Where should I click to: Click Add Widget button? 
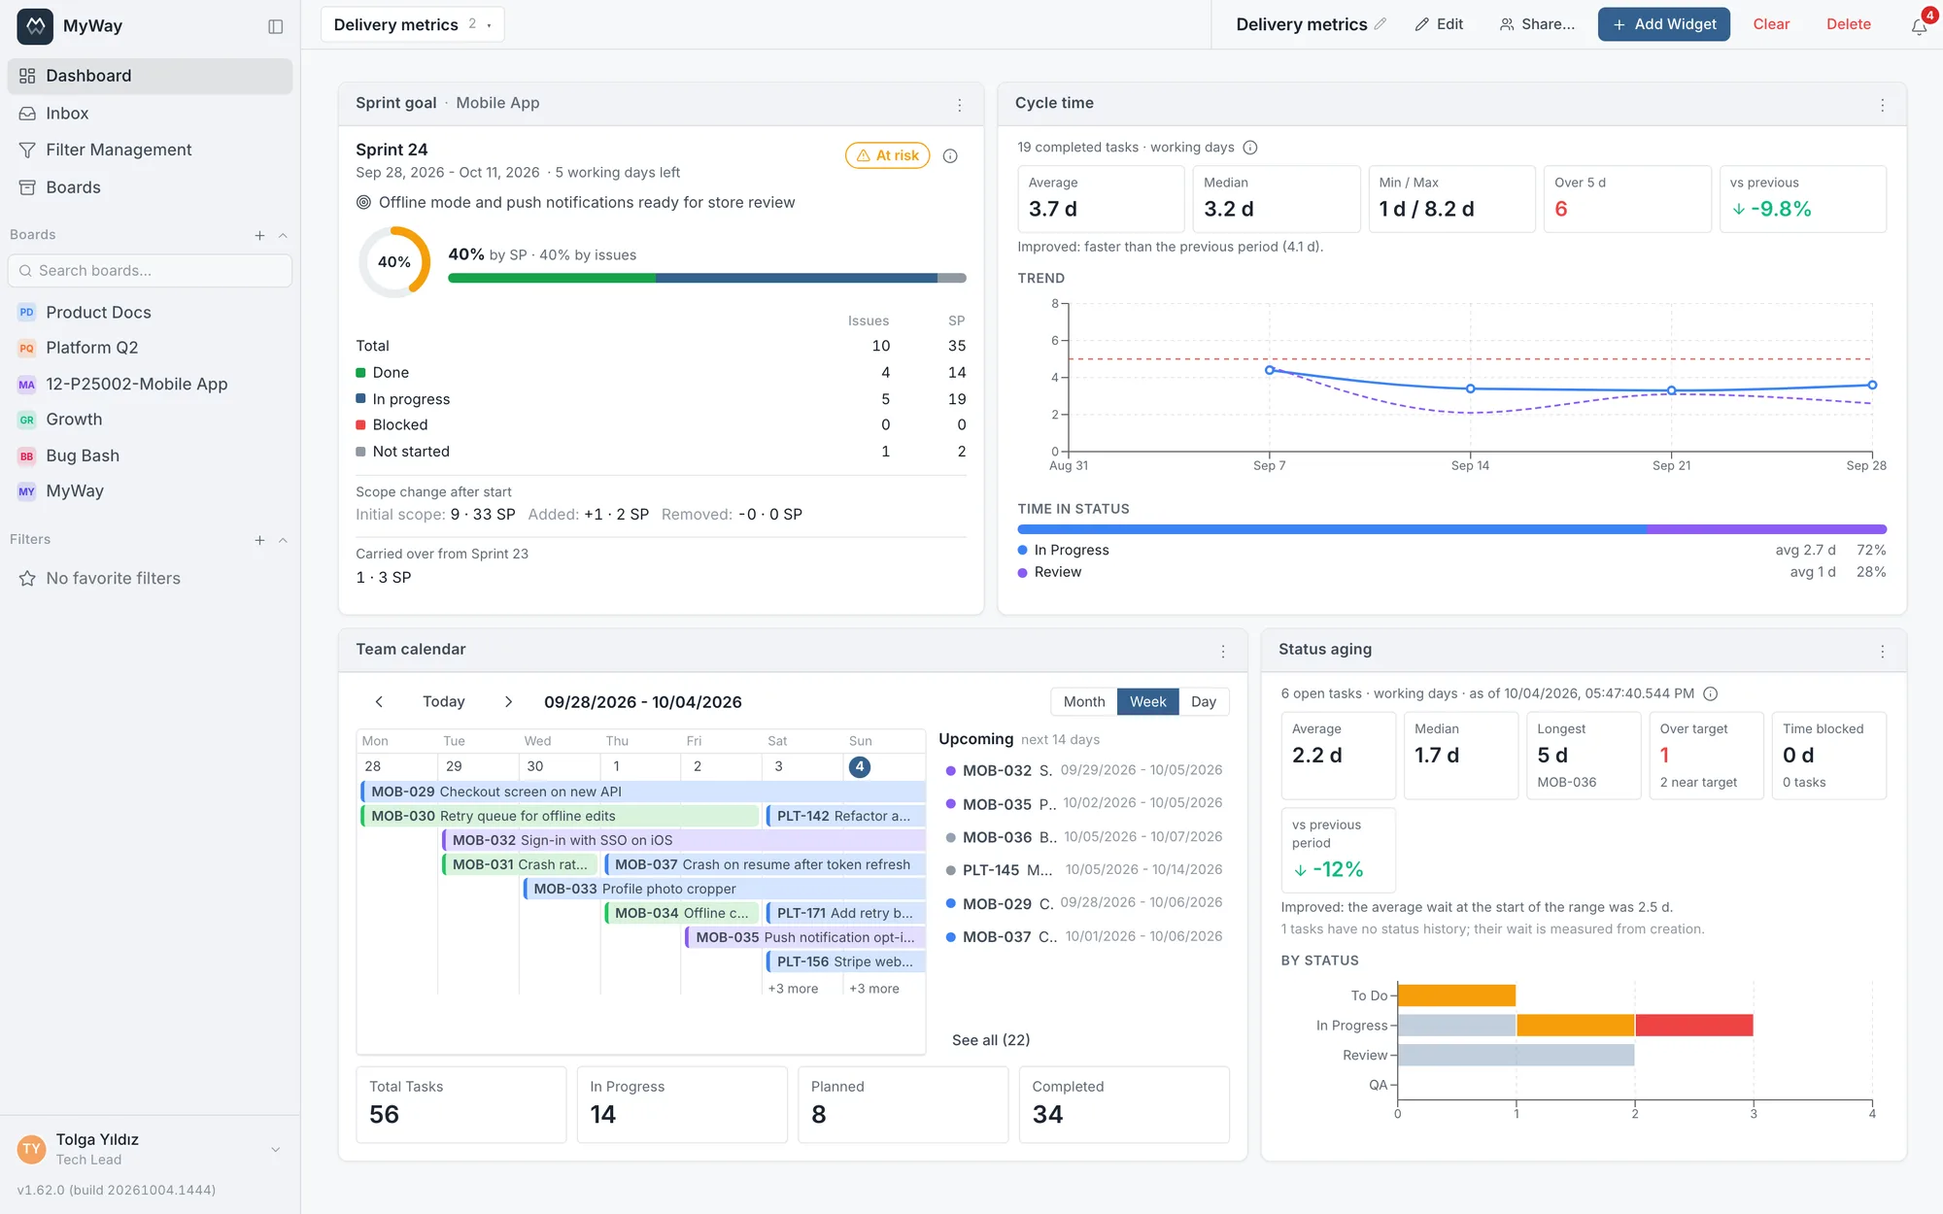1663,24
